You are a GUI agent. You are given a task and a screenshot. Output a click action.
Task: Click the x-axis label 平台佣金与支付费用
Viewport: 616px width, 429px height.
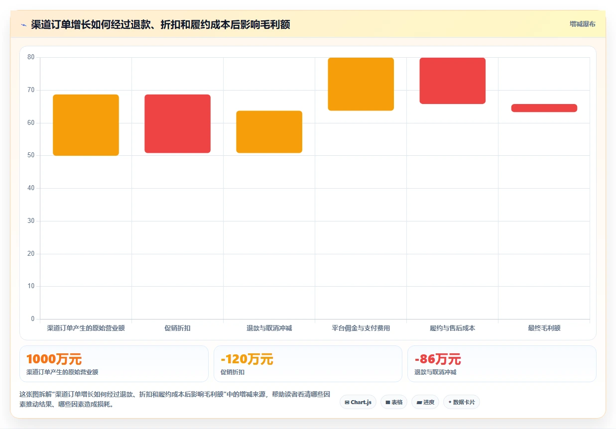[x=361, y=328]
